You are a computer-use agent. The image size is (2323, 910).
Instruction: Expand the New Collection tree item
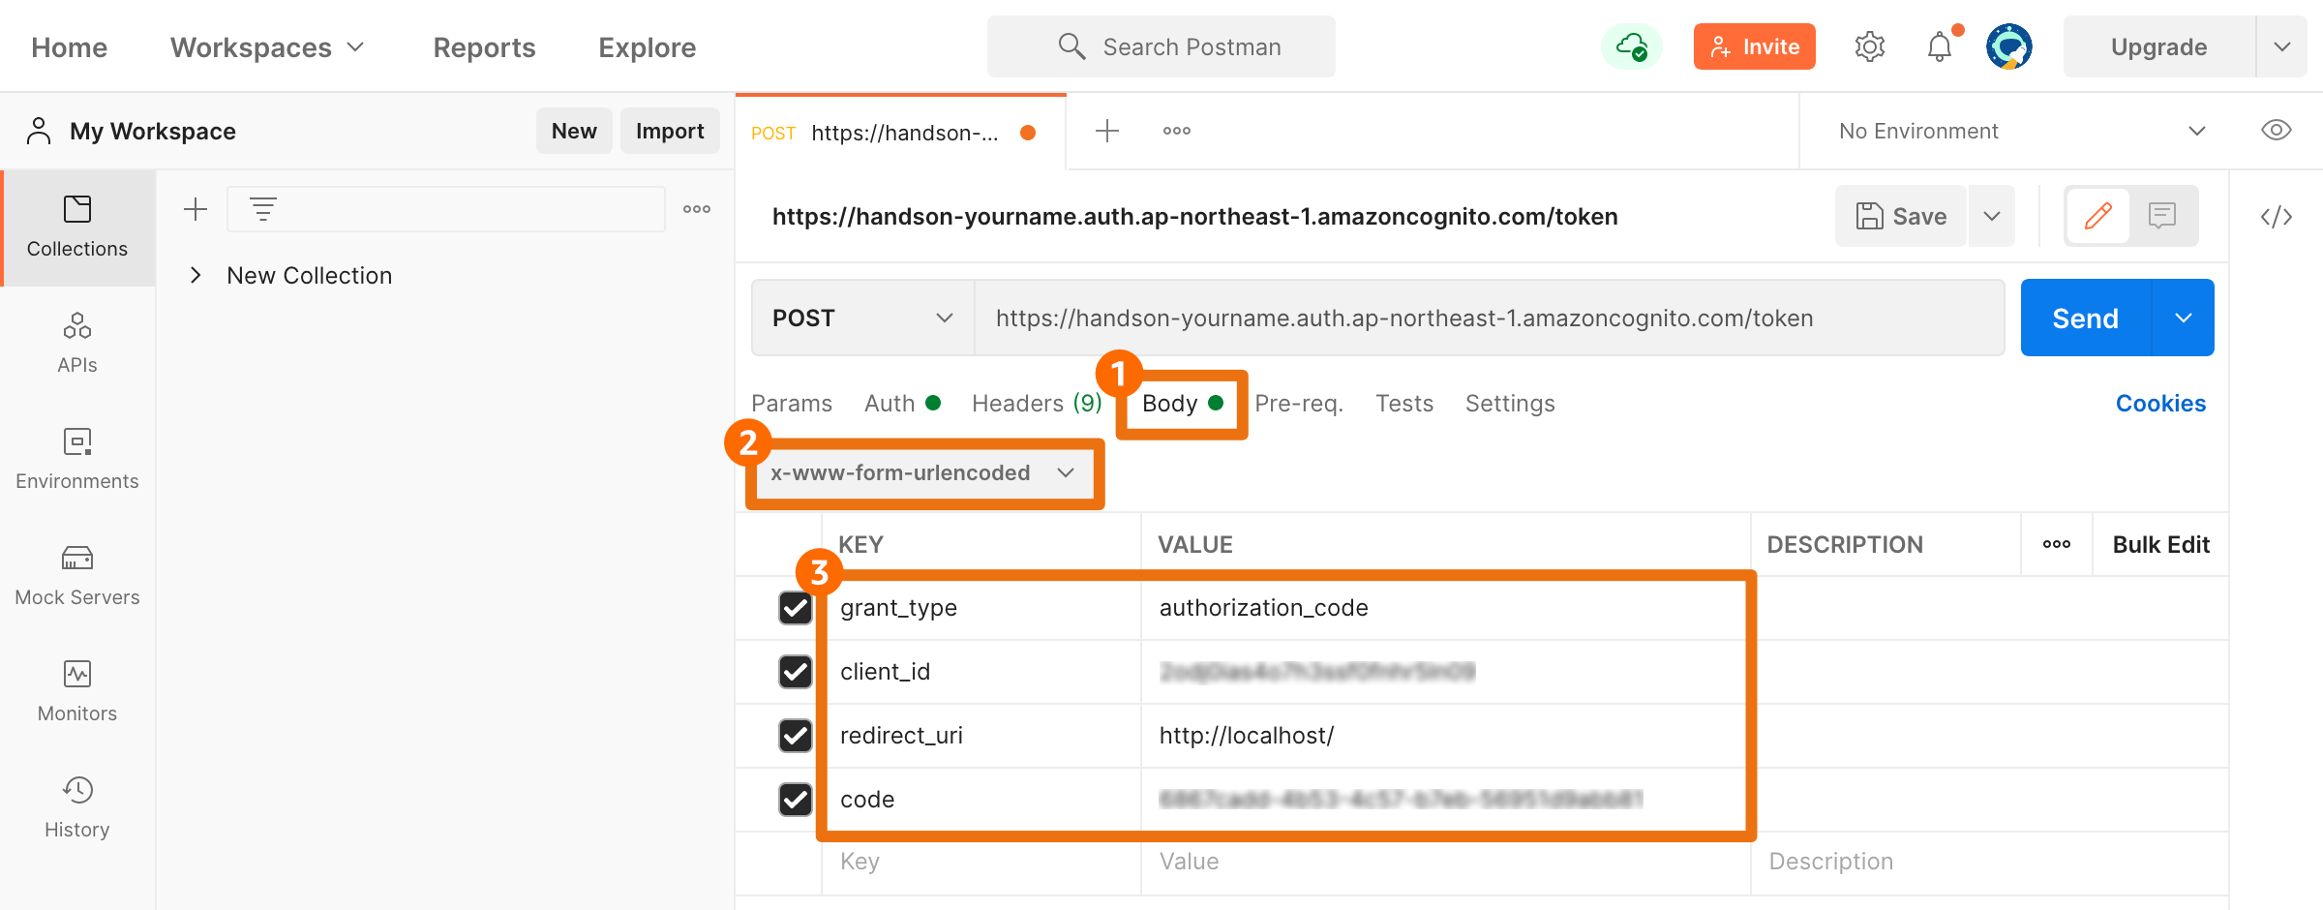point(196,275)
